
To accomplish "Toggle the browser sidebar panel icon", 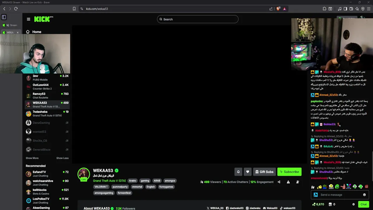I will 345,9.
